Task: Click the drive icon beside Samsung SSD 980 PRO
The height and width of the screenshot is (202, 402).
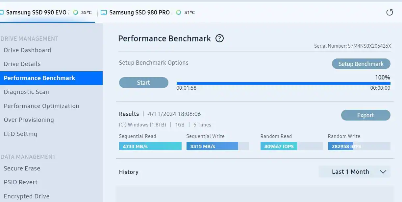Action: click(104, 12)
